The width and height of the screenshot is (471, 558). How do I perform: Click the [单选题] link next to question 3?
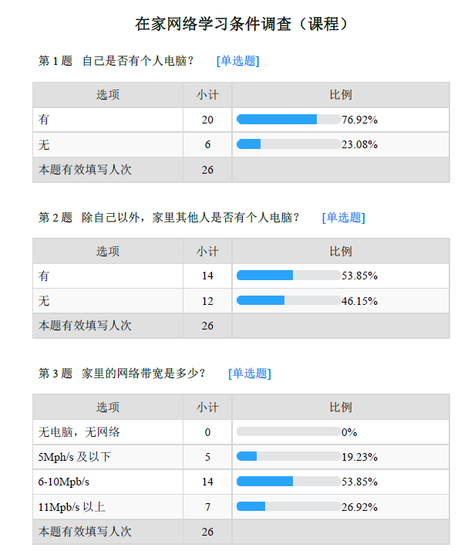[x=249, y=374]
